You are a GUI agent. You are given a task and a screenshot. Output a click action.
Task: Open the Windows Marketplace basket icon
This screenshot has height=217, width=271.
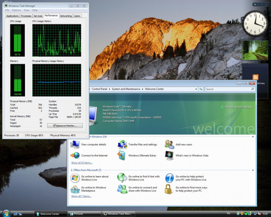75,189
